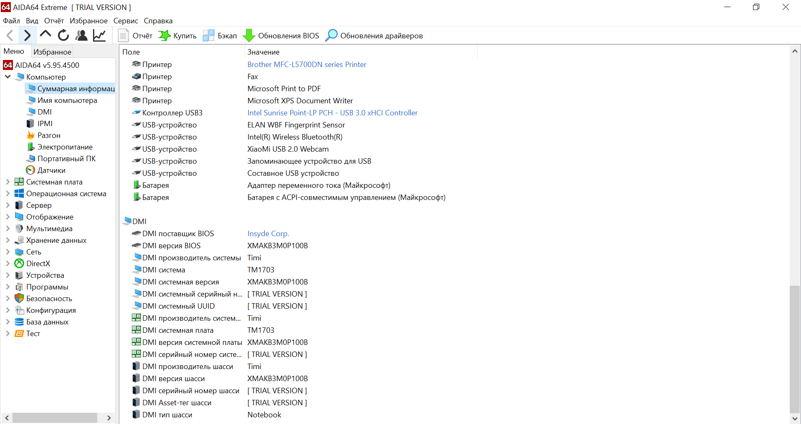Viewport: 801px width, 424px height.
Task: Click vertical scrollbar down arrow
Action: (x=795, y=418)
